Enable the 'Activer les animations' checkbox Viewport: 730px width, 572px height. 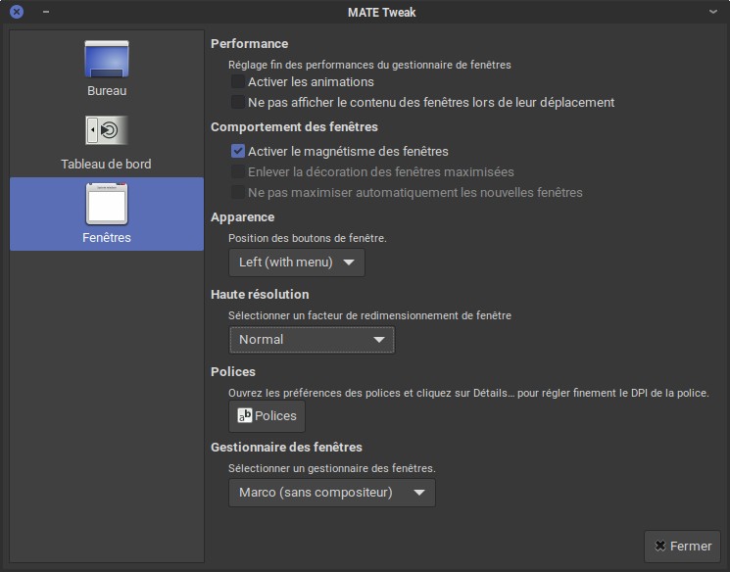(238, 82)
